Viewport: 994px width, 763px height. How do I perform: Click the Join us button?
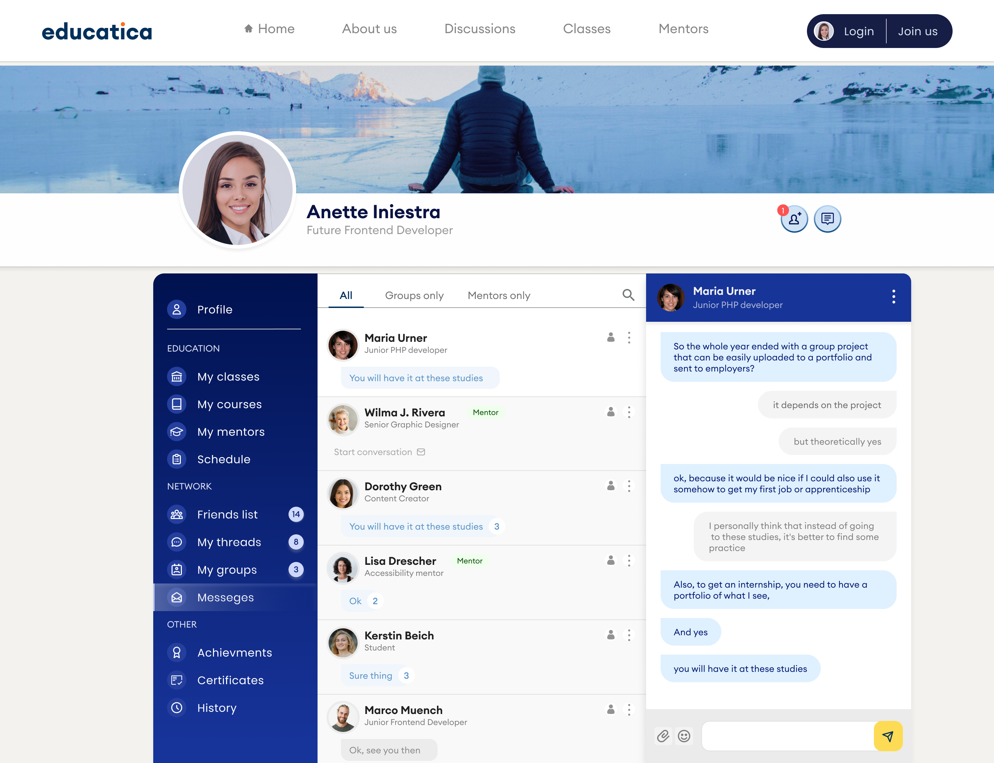[917, 31]
